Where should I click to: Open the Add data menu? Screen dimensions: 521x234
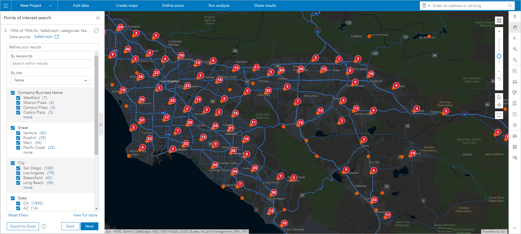(81, 6)
